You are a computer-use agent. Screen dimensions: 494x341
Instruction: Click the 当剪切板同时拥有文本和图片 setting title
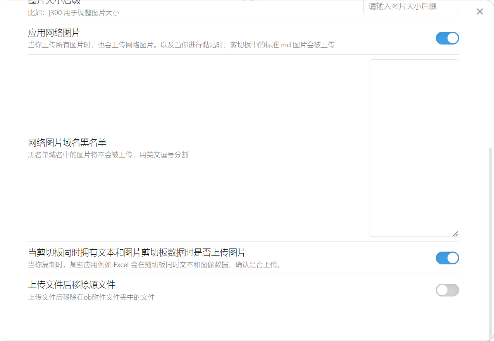coord(137,253)
